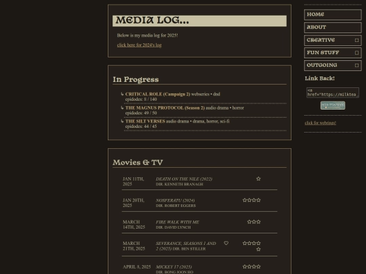Click the arrow bullet beside Critical Role

coord(122,94)
